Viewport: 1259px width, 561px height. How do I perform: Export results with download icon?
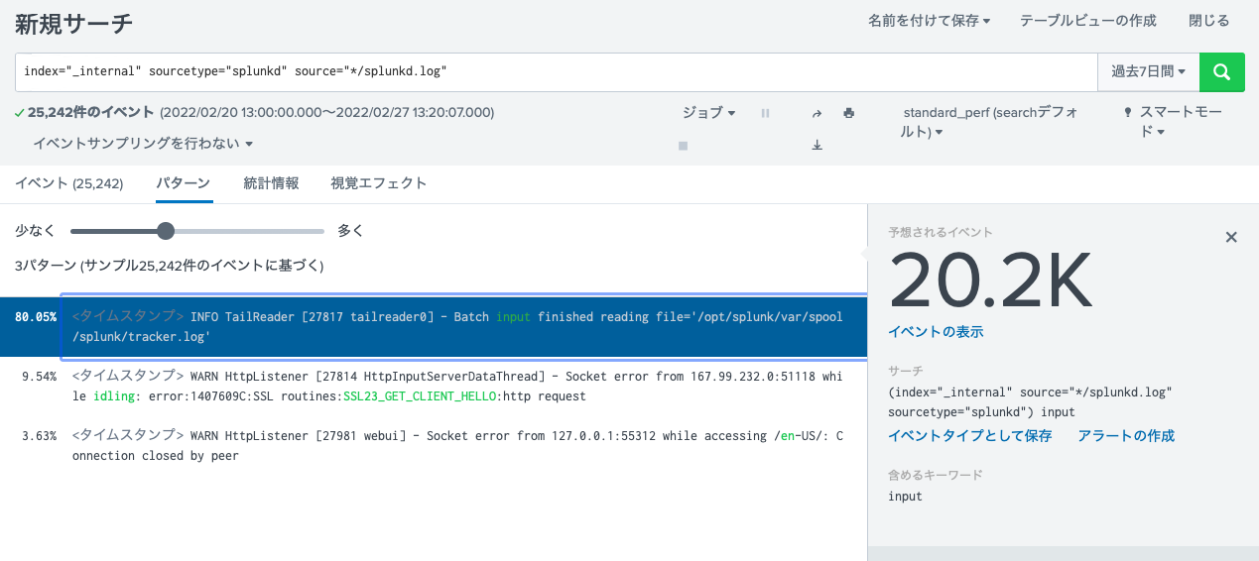(817, 145)
